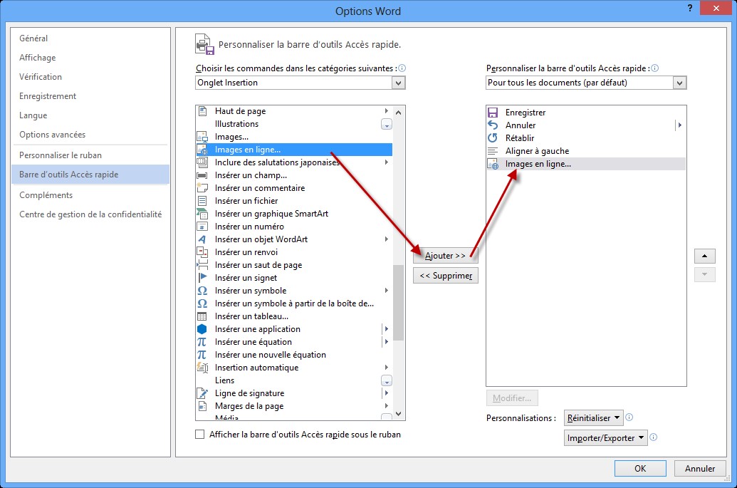This screenshot has width=737, height=488.
Task: Click the Insérer un objet WordArt icon
Action: [x=202, y=239]
